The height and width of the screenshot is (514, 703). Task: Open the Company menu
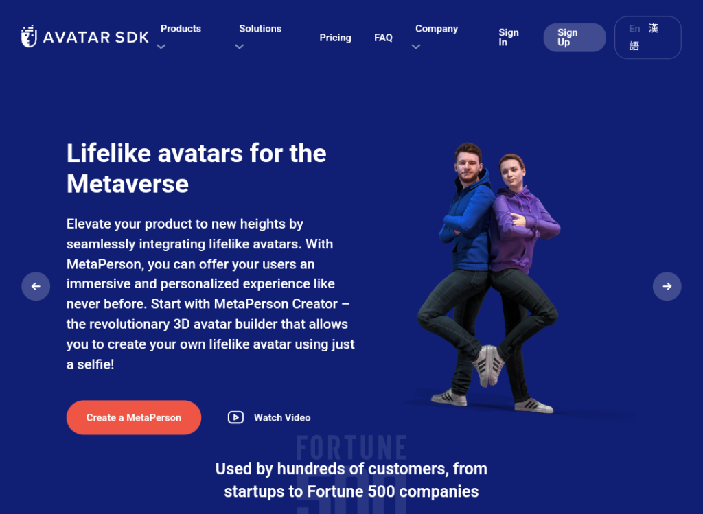coord(437,29)
